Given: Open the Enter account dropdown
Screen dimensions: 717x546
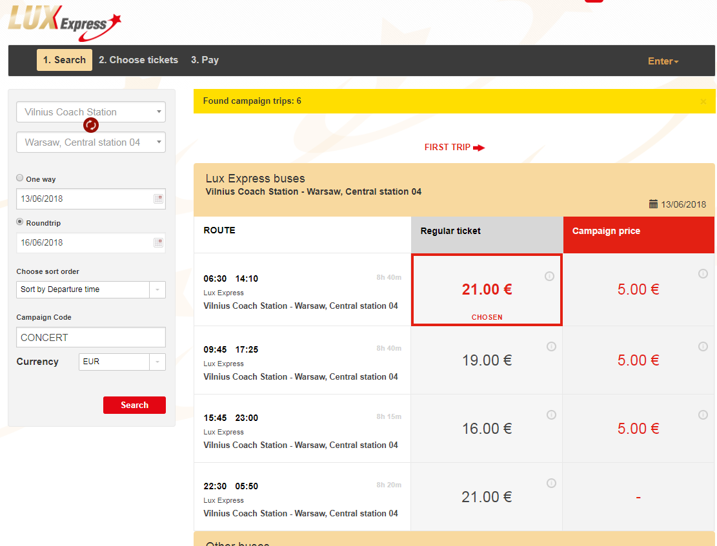Looking at the screenshot, I should click(x=663, y=61).
